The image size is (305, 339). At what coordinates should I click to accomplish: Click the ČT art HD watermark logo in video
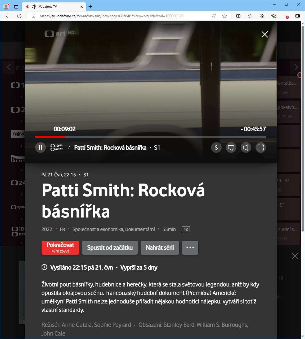tap(60, 33)
